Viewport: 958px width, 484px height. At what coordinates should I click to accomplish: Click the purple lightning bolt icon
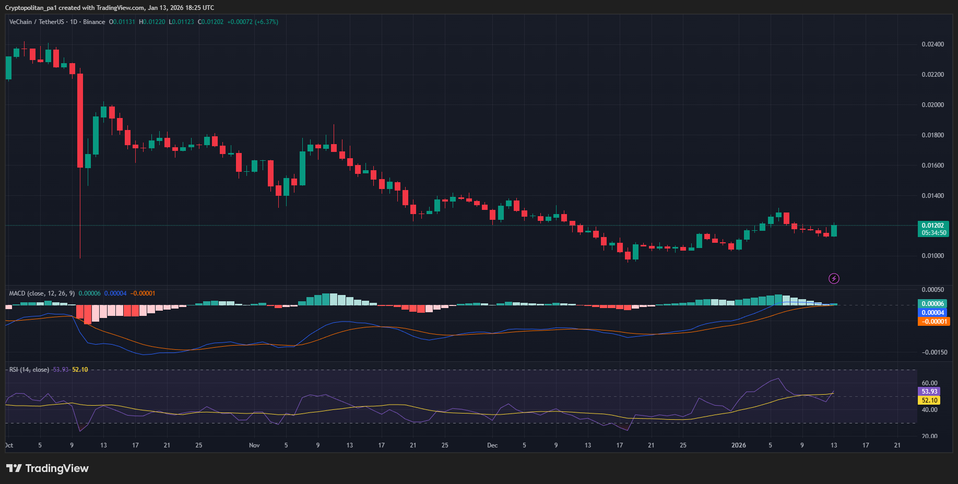pyautogui.click(x=834, y=278)
